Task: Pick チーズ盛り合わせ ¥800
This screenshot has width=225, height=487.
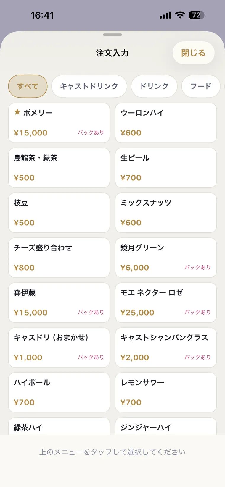Action: click(x=59, y=258)
